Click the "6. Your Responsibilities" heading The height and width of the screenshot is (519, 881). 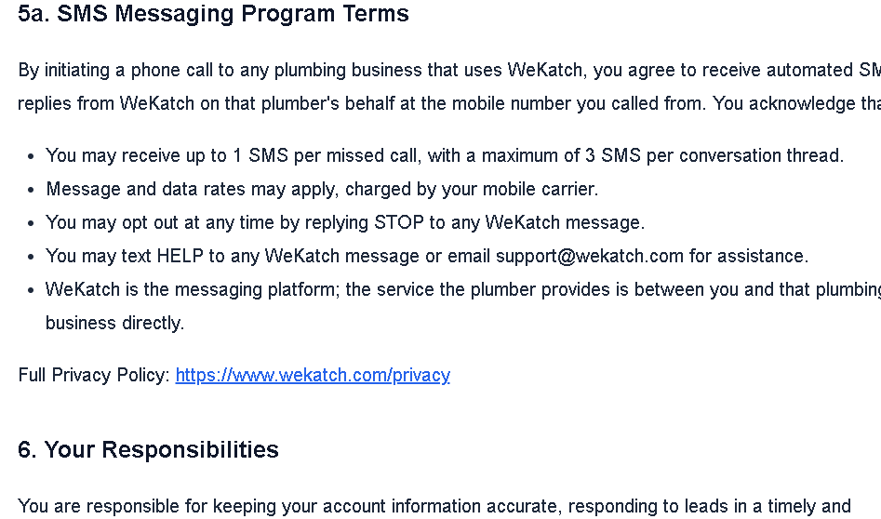coord(148,450)
